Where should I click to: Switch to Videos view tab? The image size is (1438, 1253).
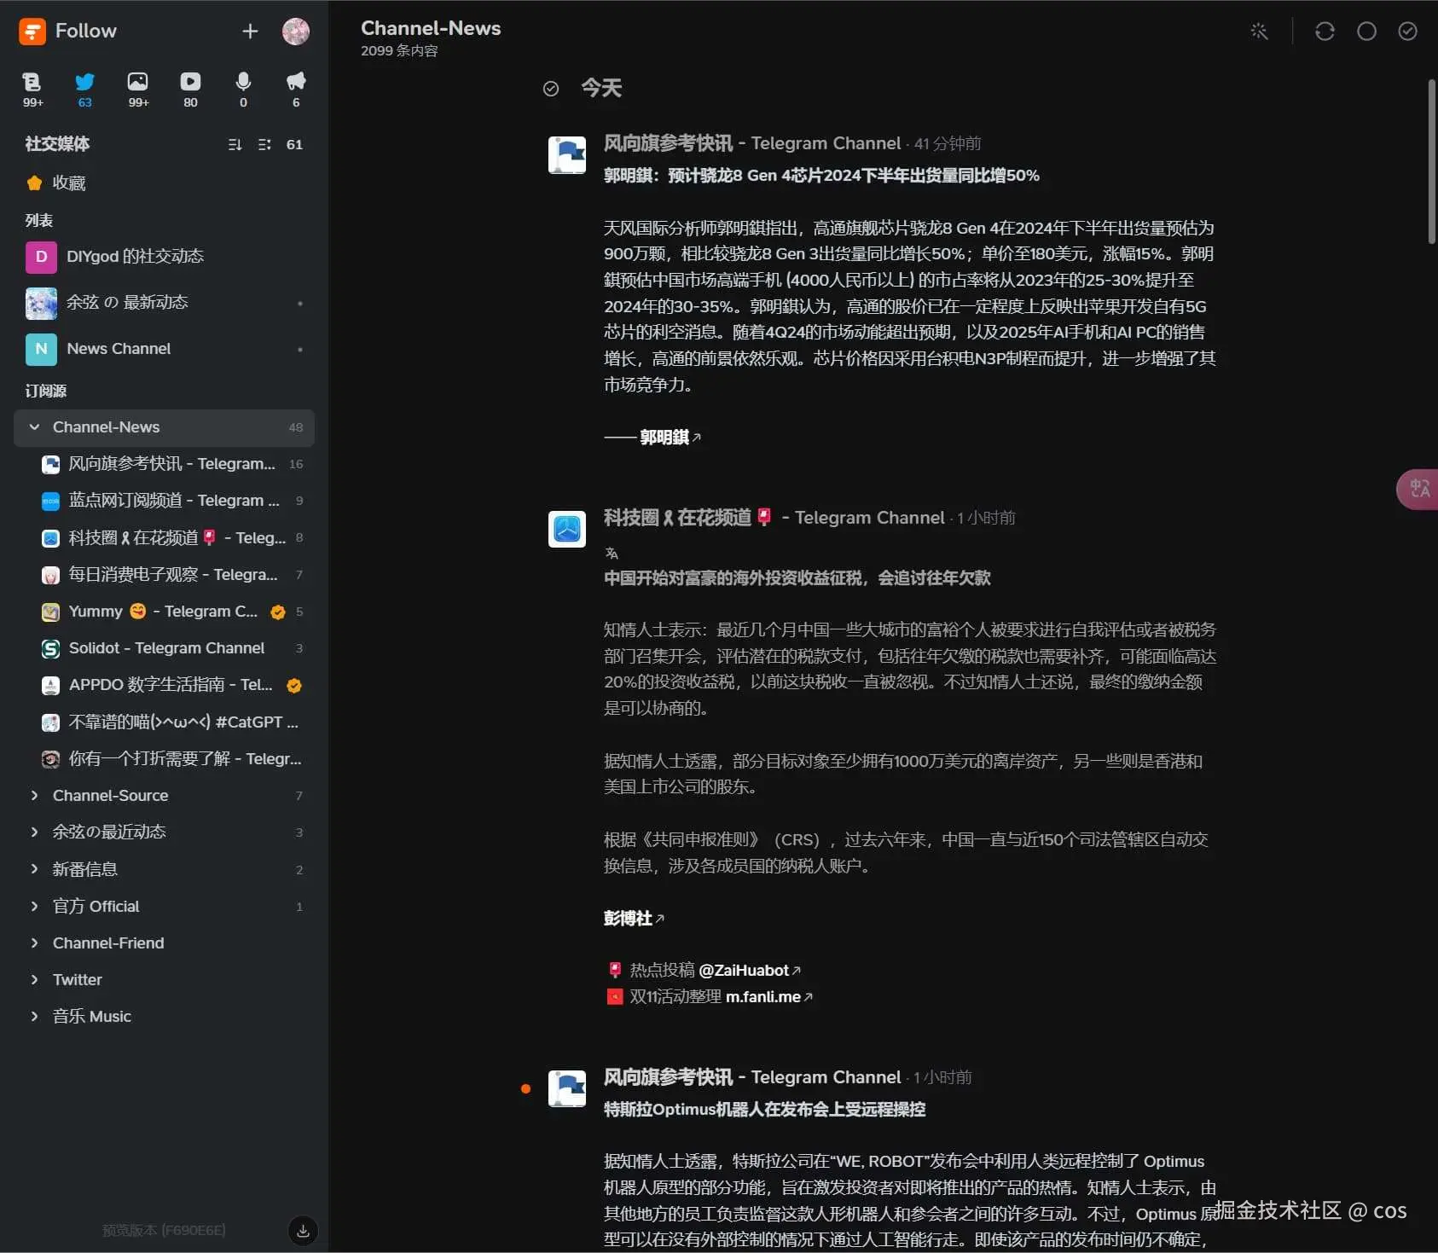[190, 90]
